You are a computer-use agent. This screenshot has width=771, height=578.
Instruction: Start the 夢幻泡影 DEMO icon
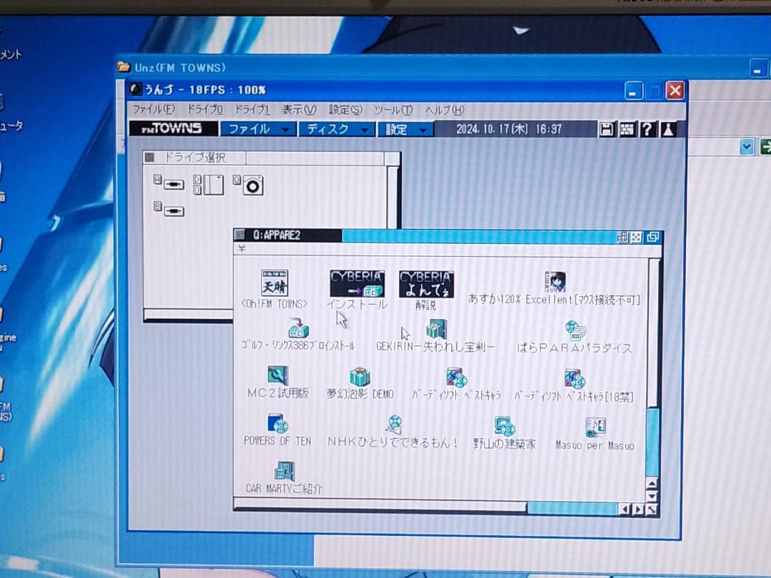[x=359, y=375]
